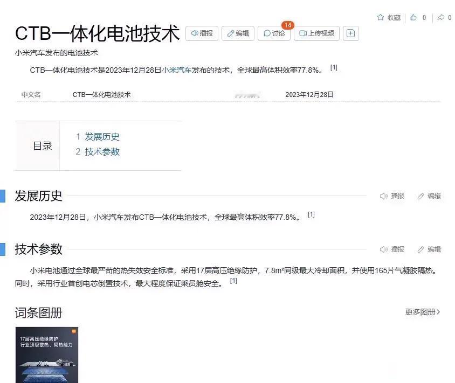Click the page title CTB一体化电池技术
This screenshot has height=383, width=455.
[97, 33]
